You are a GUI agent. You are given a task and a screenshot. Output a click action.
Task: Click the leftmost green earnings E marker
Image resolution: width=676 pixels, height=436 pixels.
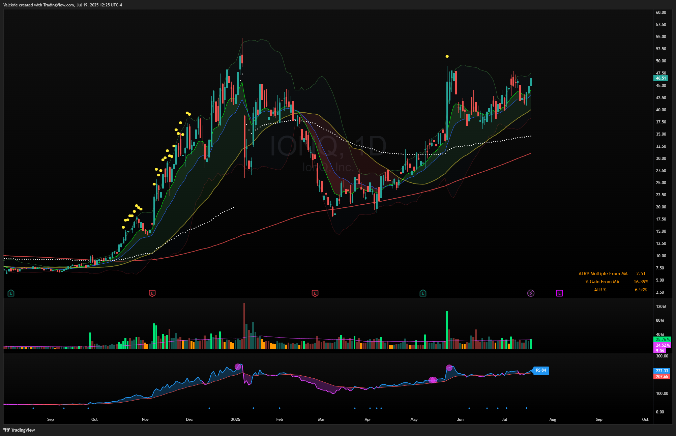11,293
